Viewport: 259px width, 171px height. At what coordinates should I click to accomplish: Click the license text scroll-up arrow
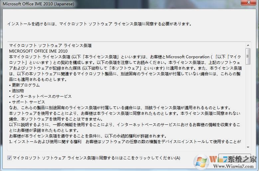(248, 45)
